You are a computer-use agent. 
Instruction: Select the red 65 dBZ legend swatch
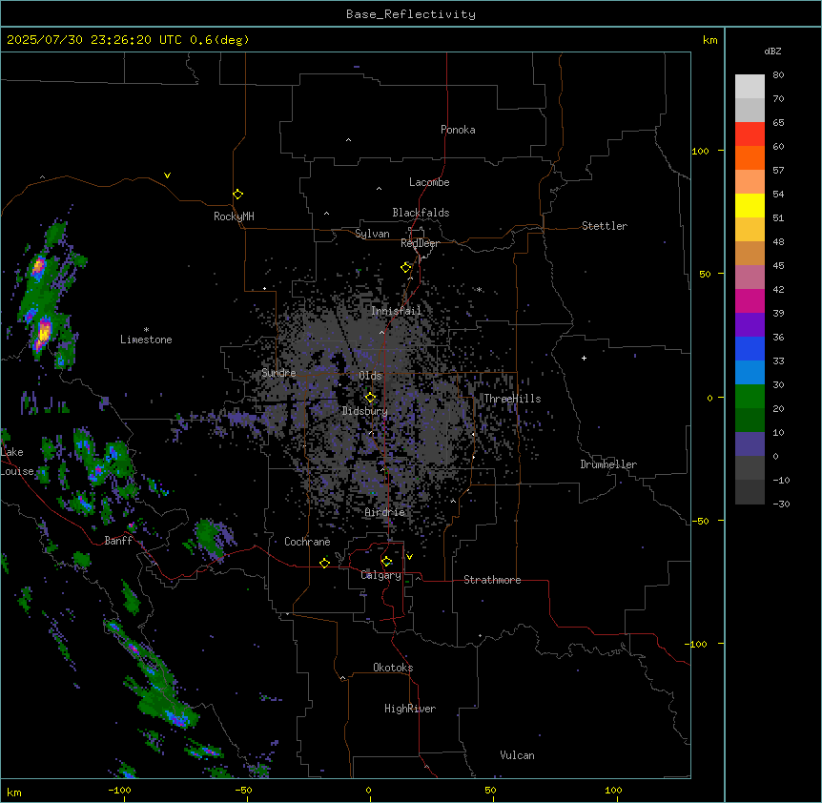tap(750, 134)
